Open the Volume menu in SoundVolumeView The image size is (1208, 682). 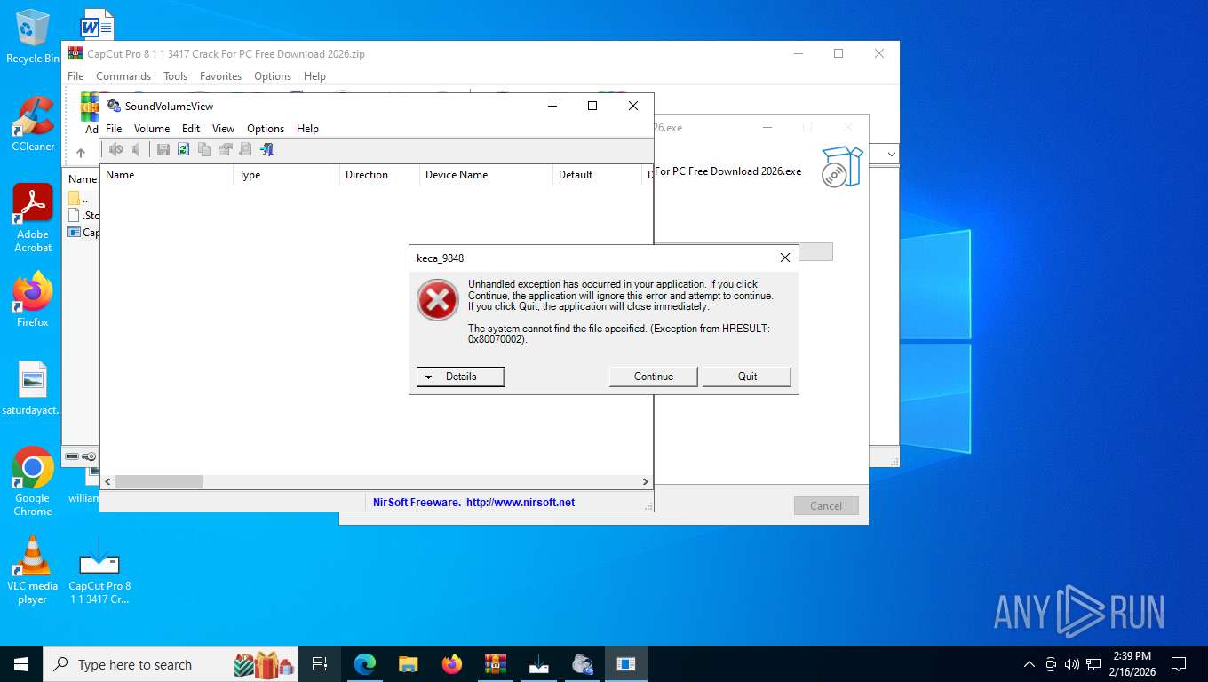(x=152, y=129)
